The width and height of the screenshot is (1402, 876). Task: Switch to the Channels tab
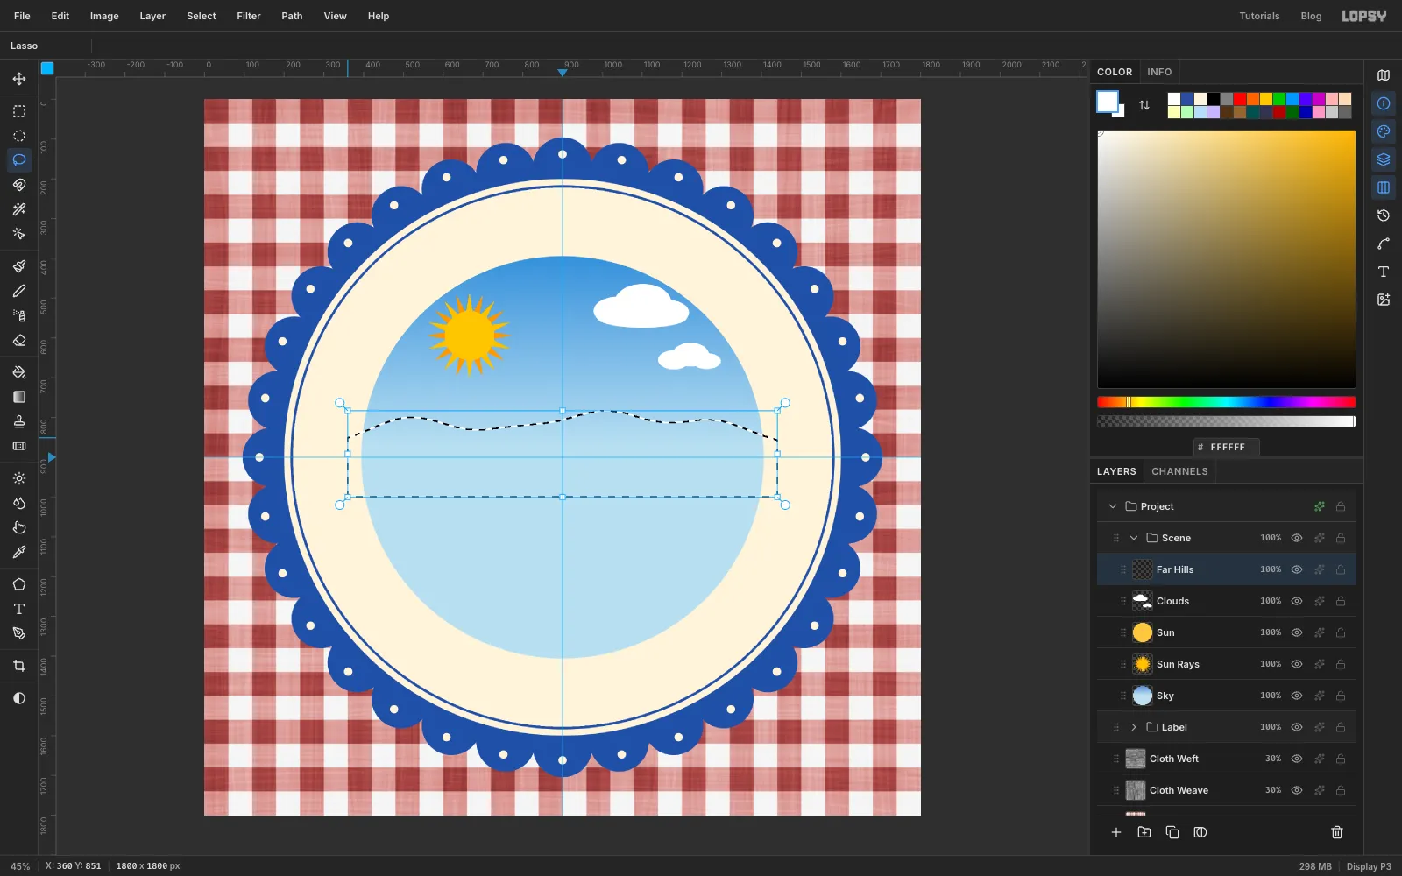tap(1179, 471)
